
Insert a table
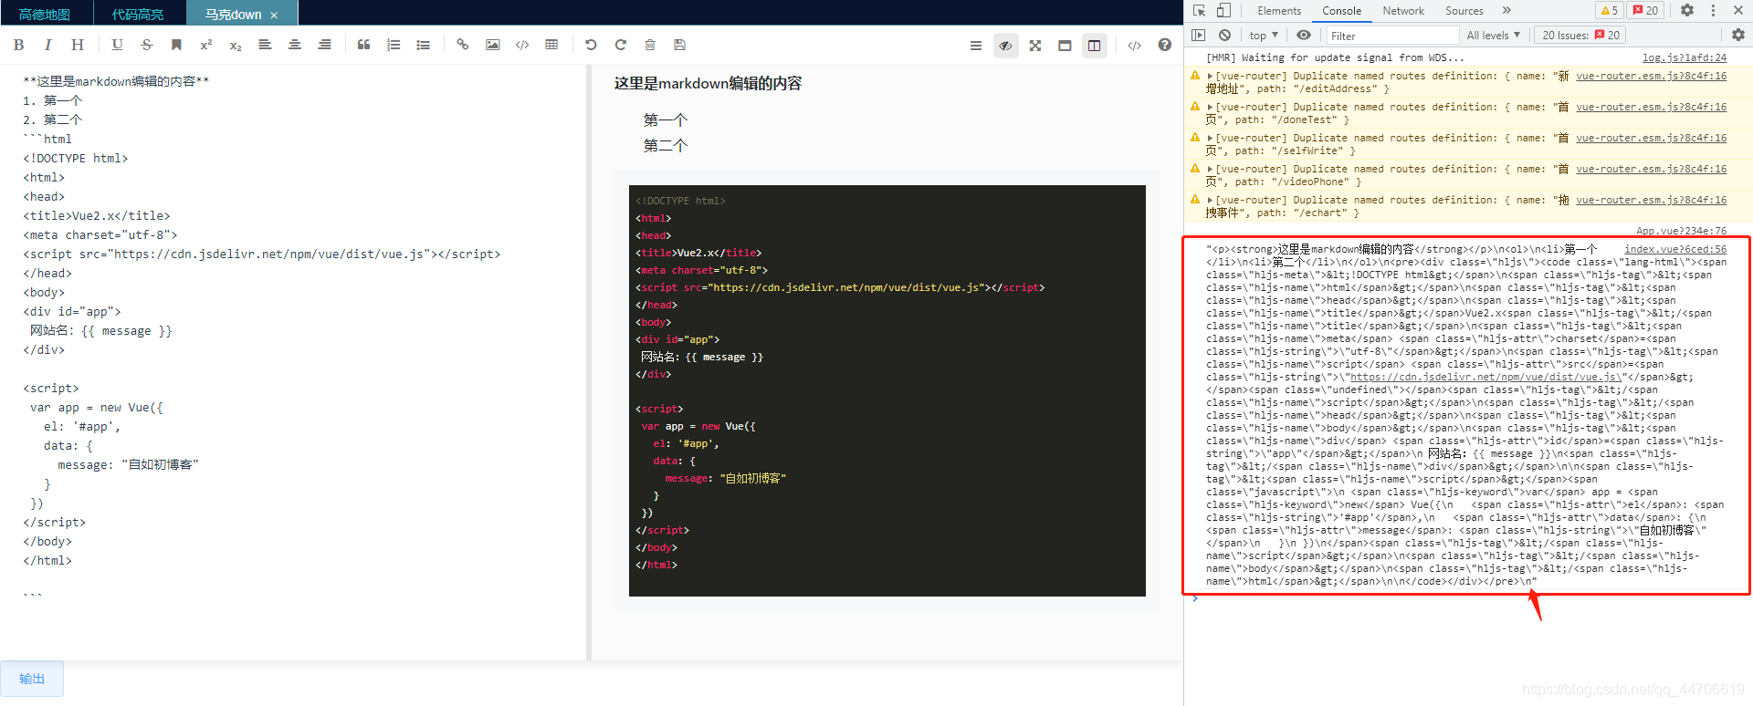tap(551, 45)
